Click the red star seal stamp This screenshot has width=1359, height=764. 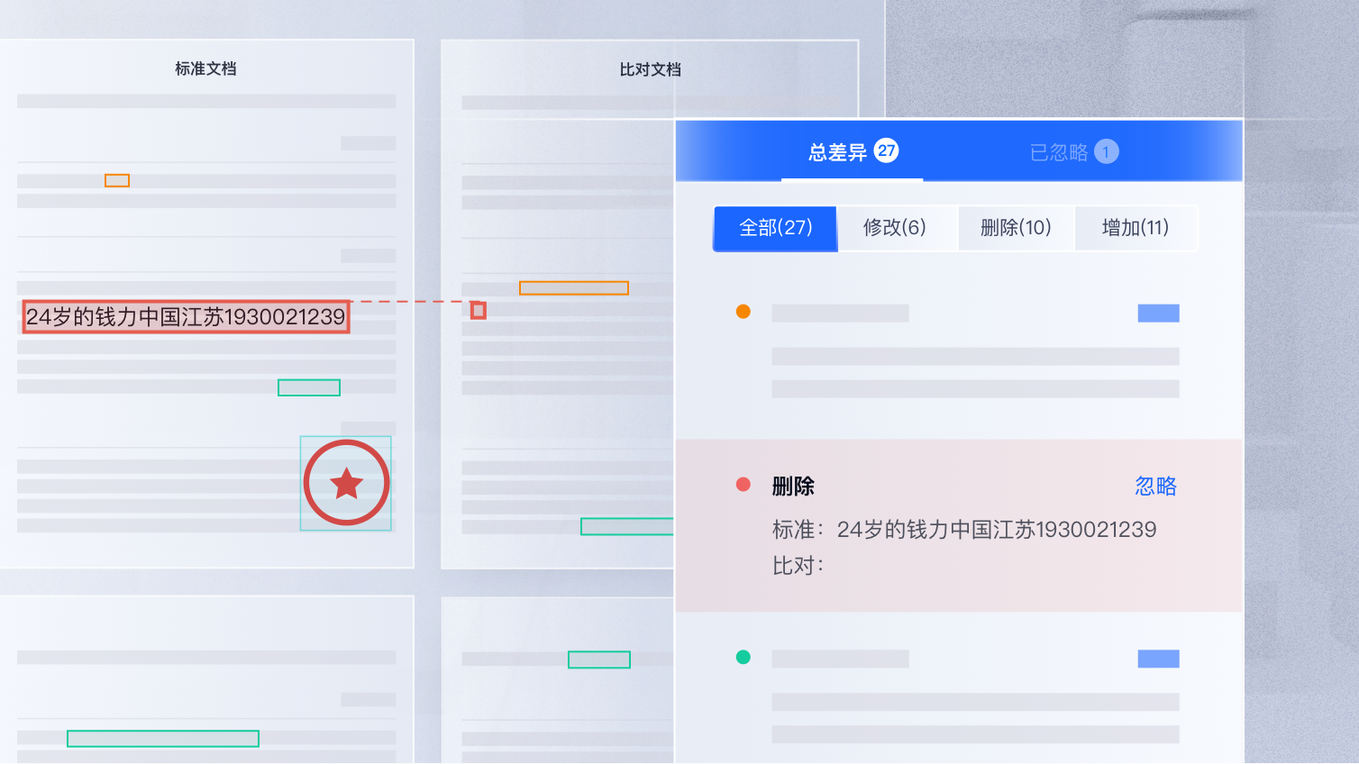tap(346, 483)
